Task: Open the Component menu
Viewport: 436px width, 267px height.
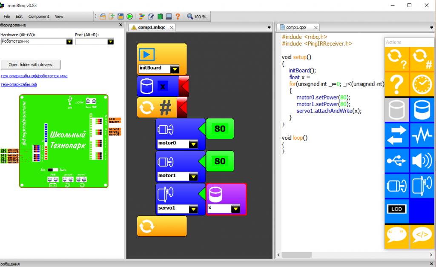Action: (39, 17)
